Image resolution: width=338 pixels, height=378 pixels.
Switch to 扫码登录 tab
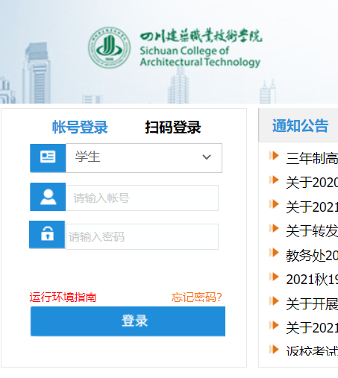[173, 127]
